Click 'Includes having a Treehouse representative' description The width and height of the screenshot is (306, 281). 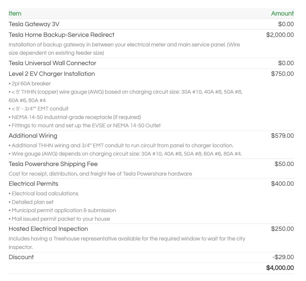point(127,243)
